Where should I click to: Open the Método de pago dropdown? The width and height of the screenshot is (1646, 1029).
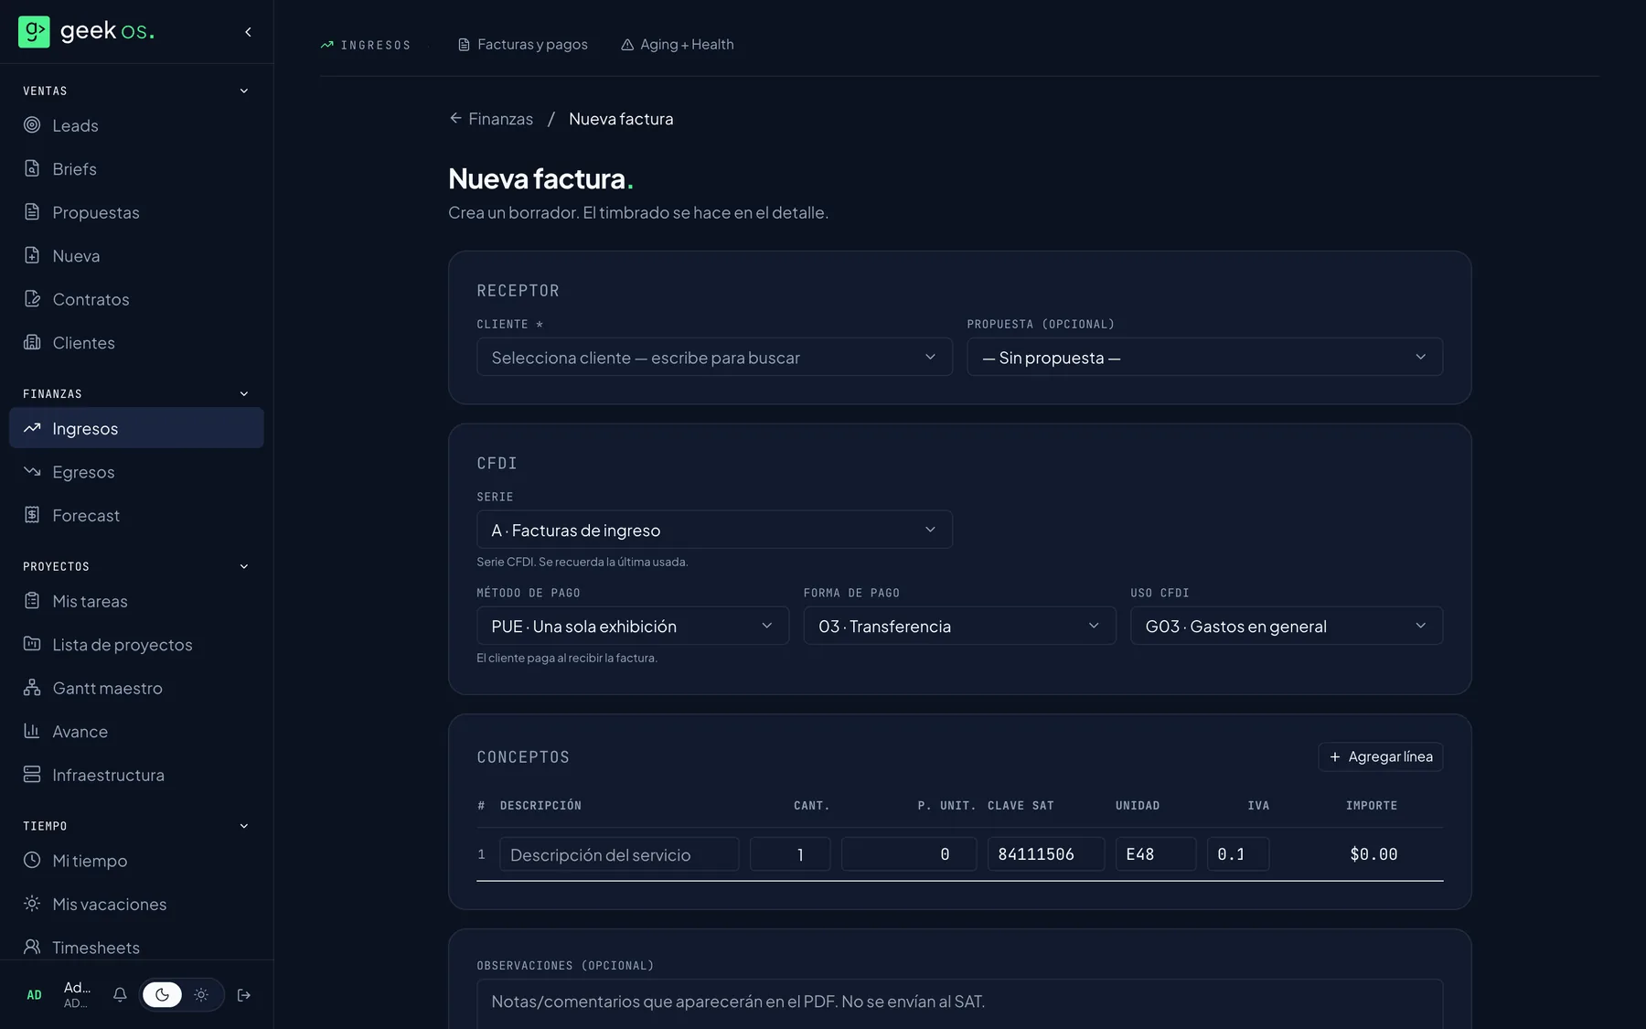(633, 626)
